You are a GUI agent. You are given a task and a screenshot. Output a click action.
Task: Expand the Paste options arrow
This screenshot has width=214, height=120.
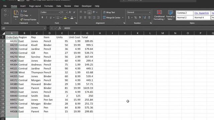click(16, 19)
